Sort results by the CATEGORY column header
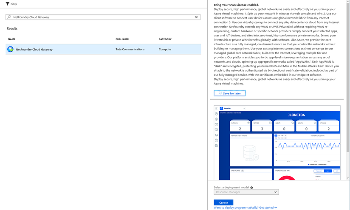This screenshot has height=210, width=350. 165,39
